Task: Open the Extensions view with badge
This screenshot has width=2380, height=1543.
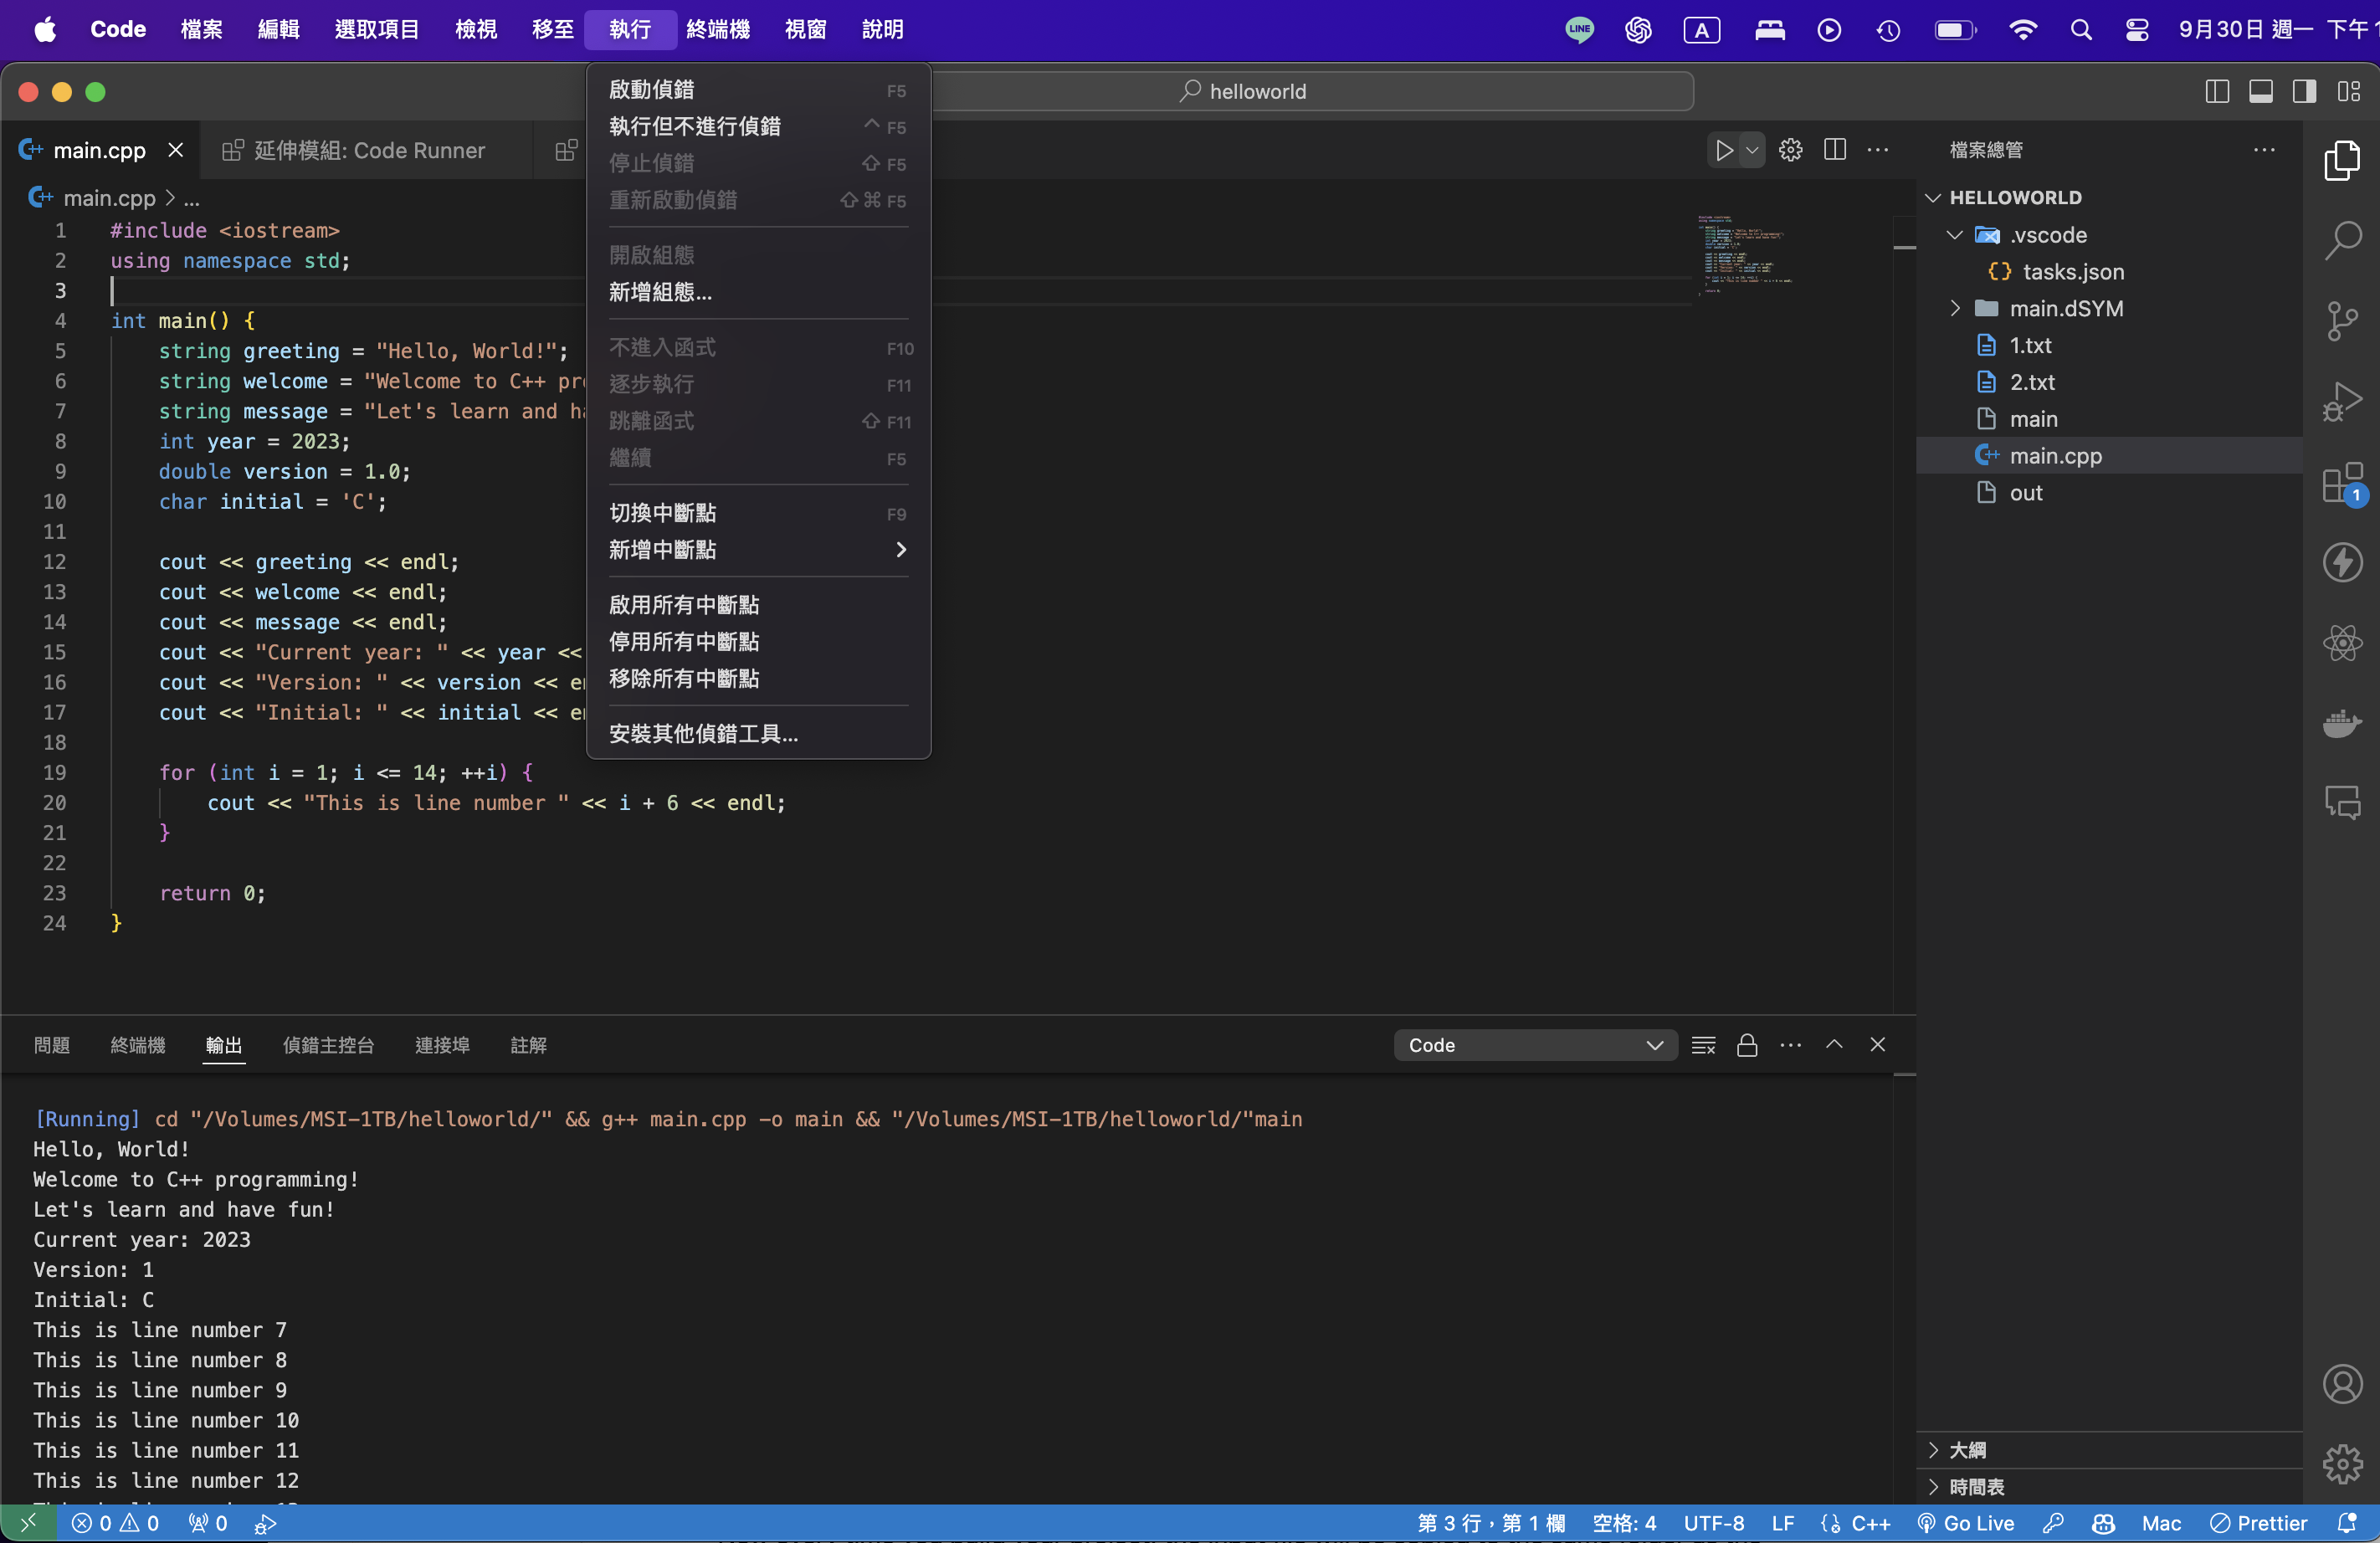Action: [x=2342, y=484]
